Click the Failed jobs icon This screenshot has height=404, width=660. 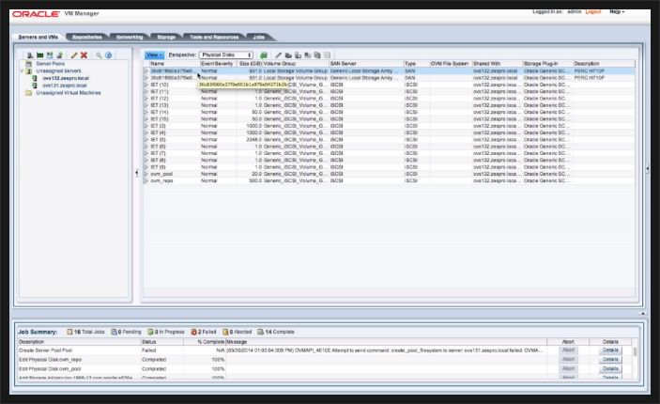click(193, 332)
